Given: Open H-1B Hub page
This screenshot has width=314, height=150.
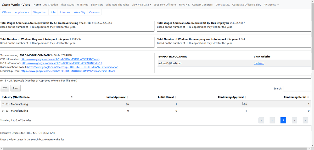Looking at the screenshot, I should tap(82, 5).
